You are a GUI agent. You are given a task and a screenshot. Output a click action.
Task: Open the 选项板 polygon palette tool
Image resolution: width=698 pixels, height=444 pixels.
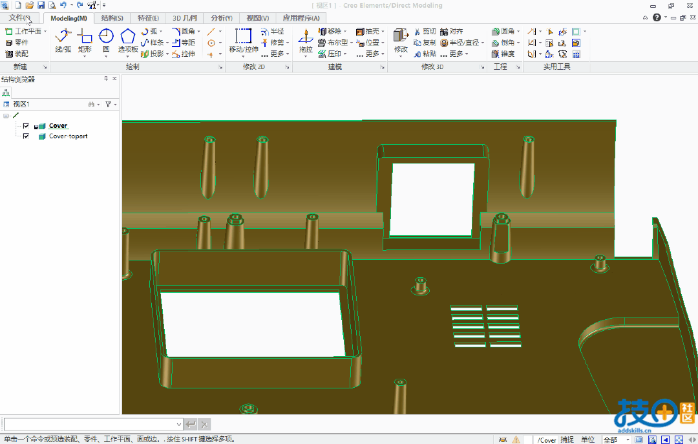pyautogui.click(x=128, y=41)
